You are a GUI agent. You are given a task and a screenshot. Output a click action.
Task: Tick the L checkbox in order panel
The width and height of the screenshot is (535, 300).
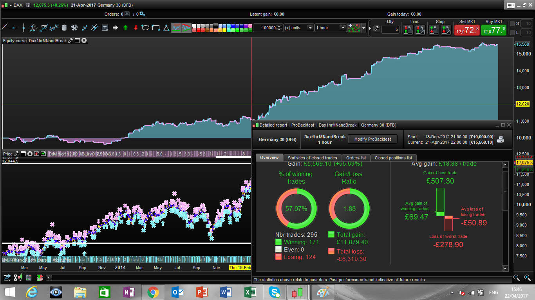point(512,33)
